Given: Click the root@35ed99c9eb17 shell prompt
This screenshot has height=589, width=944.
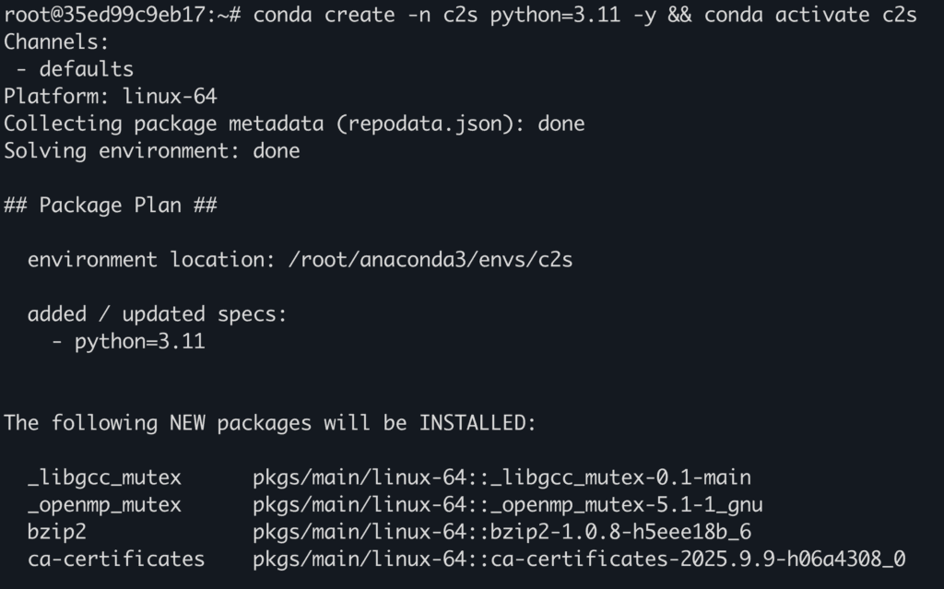Looking at the screenshot, I should tap(120, 15).
